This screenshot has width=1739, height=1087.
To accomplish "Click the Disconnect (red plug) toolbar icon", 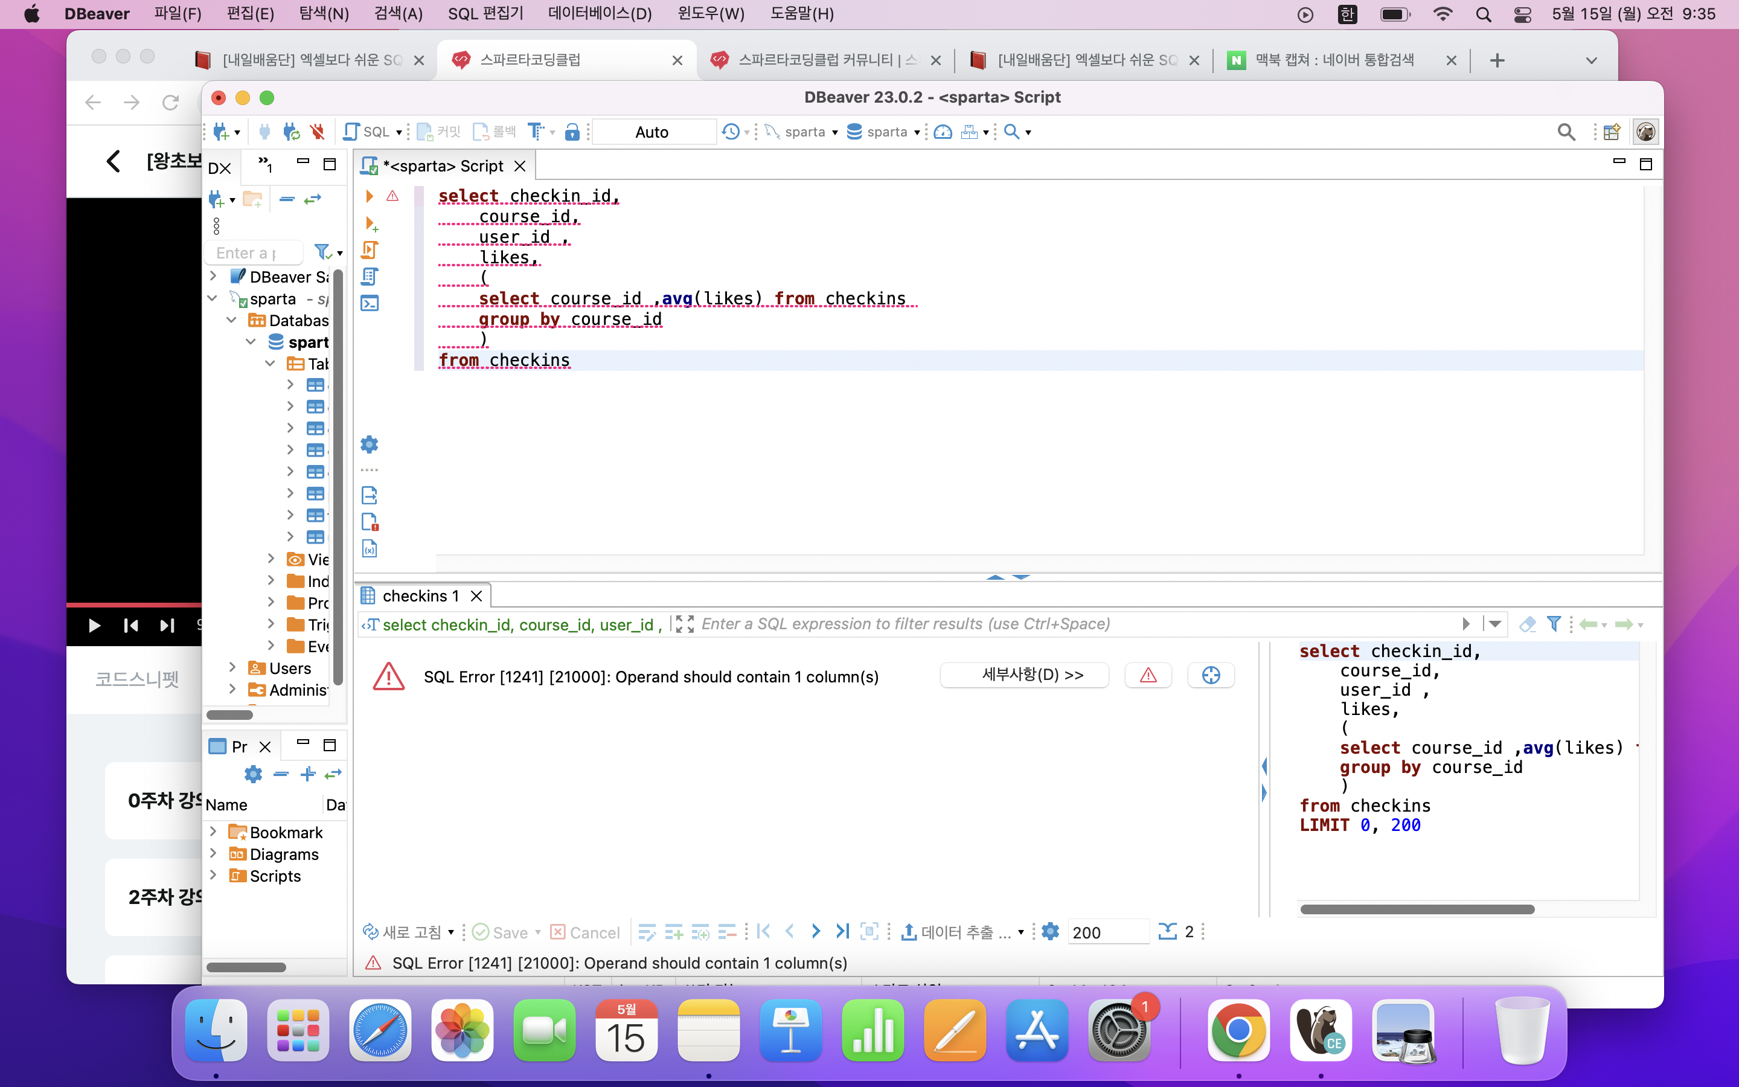I will [x=317, y=132].
